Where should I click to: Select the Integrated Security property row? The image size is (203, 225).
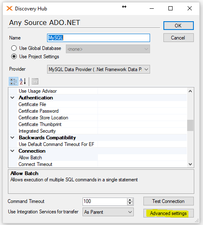pos(98,131)
